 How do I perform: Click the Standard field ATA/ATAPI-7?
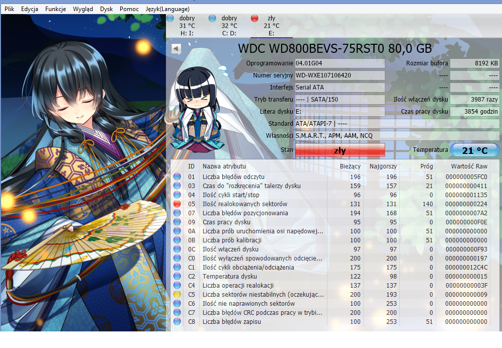point(397,123)
